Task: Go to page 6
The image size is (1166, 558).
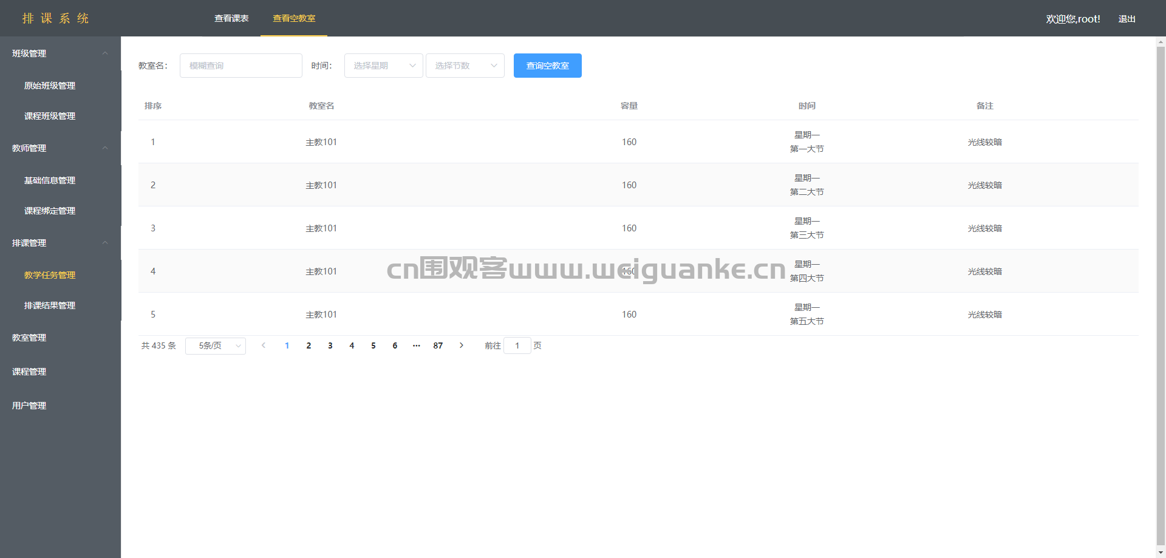Action: pyautogui.click(x=395, y=345)
